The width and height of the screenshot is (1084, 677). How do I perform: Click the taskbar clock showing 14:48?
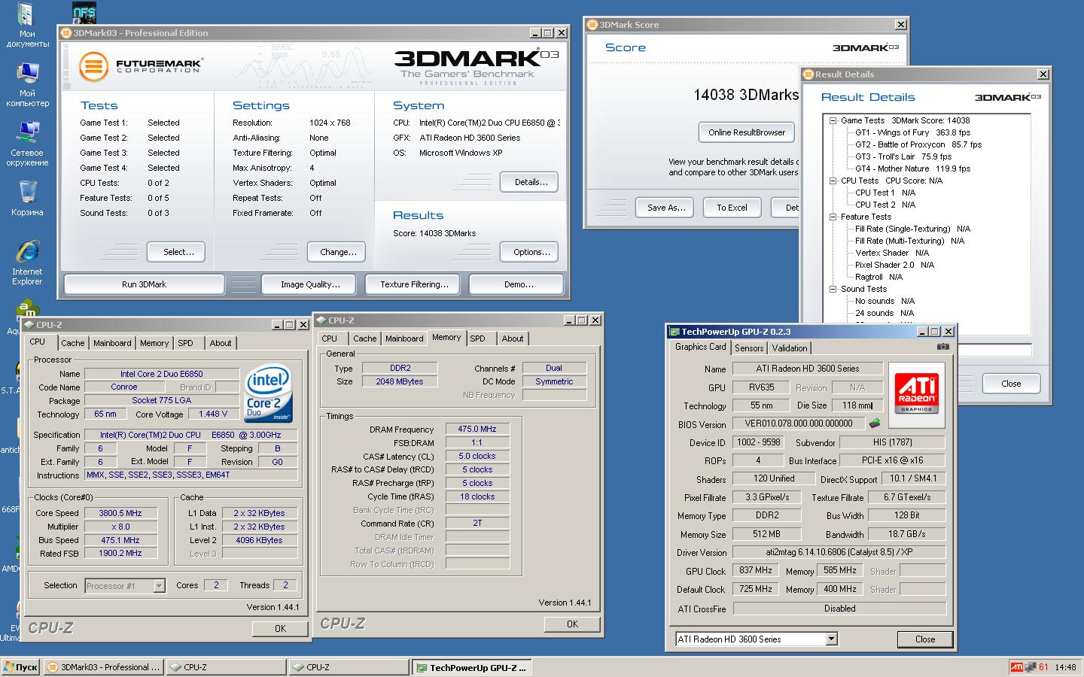1065,667
